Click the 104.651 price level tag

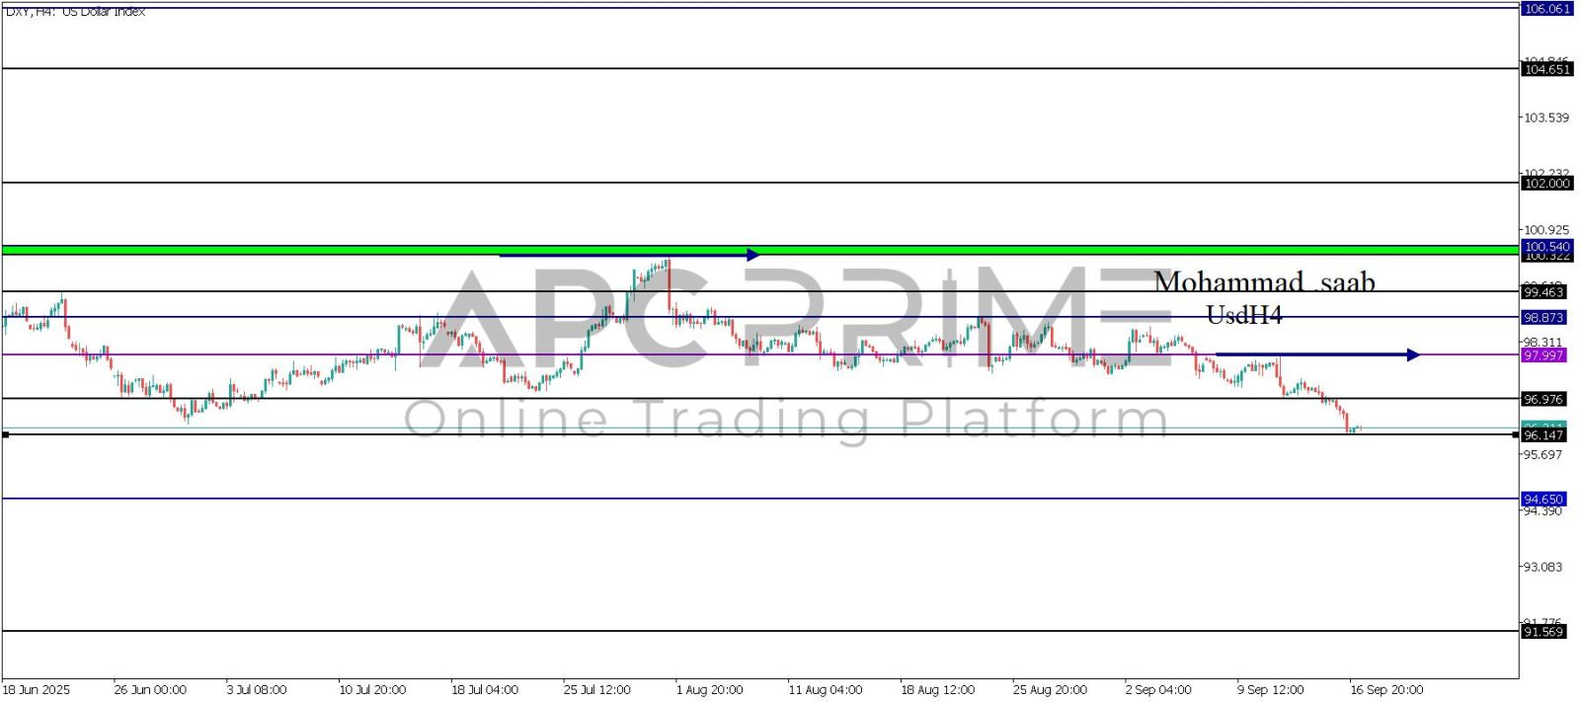[x=1545, y=69]
